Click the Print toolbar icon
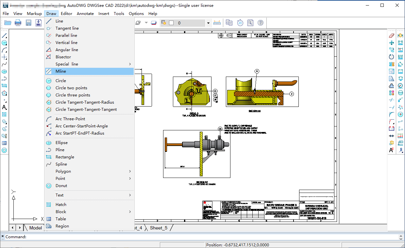This screenshot has width=405, height=248. pos(18,23)
